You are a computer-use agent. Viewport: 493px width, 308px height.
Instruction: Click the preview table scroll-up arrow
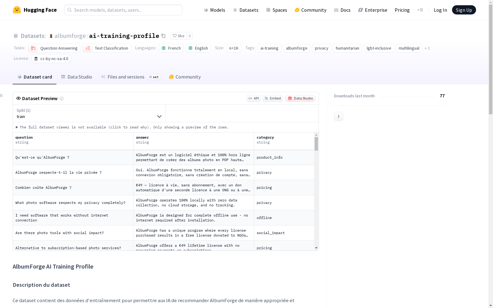(316, 135)
